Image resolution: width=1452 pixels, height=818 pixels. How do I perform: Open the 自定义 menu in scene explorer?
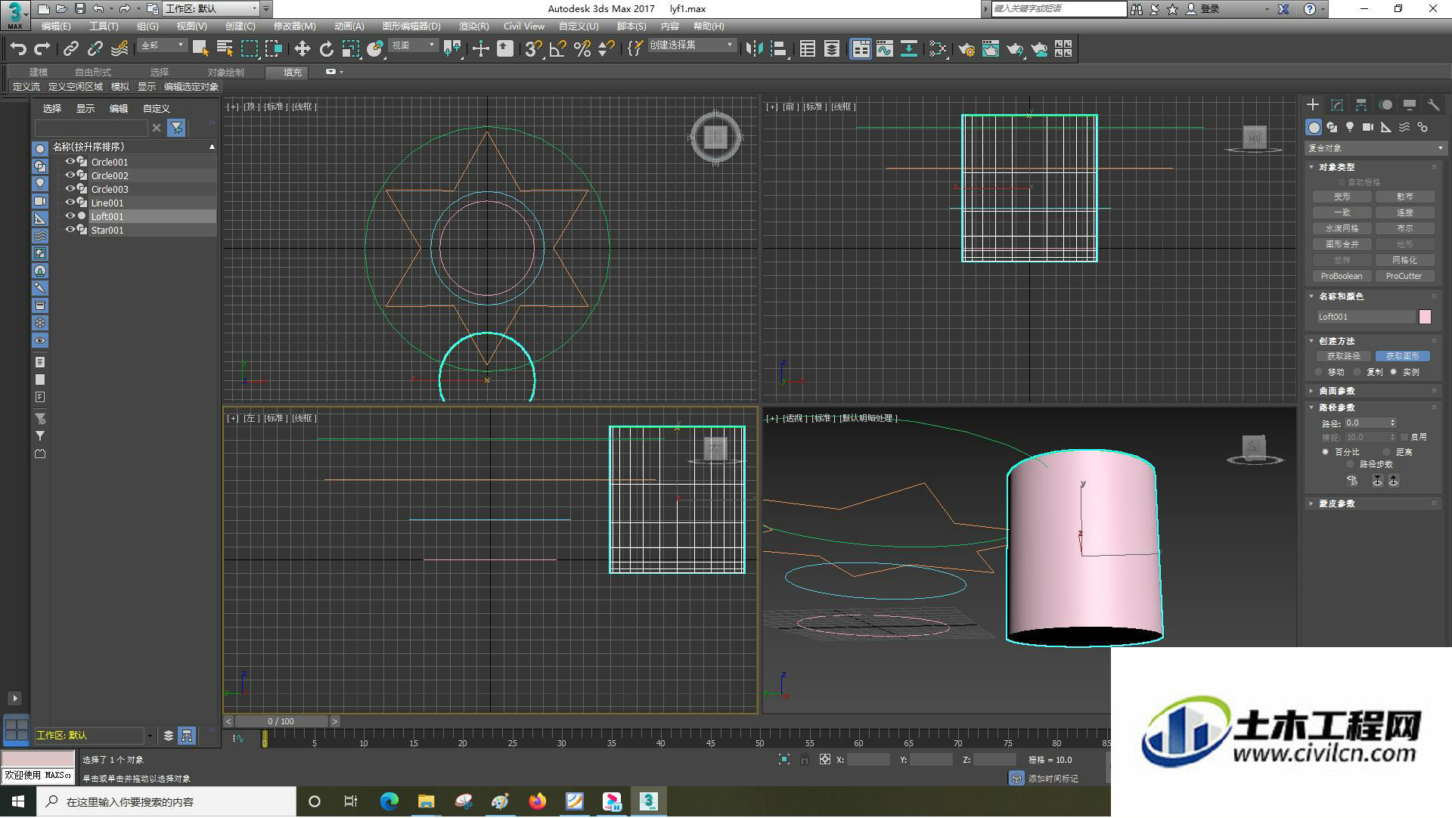[156, 109]
